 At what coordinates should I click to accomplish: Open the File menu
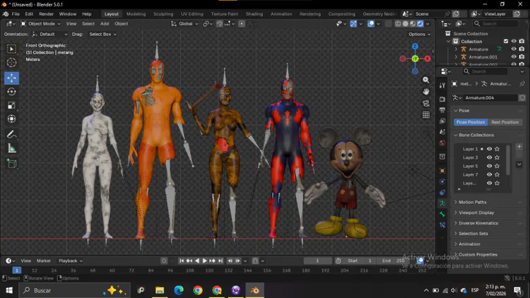pyautogui.click(x=16, y=14)
